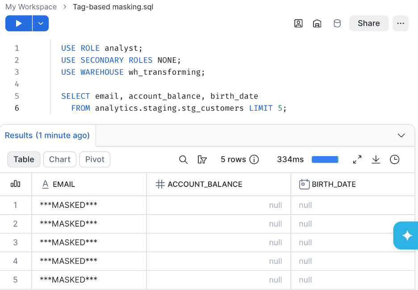Switch to Table view
The width and height of the screenshot is (418, 290).
tap(24, 159)
